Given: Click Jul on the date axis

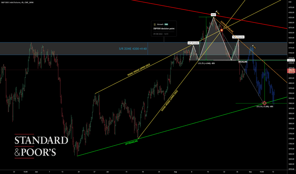Looking at the screenshot, I should [108, 172].
